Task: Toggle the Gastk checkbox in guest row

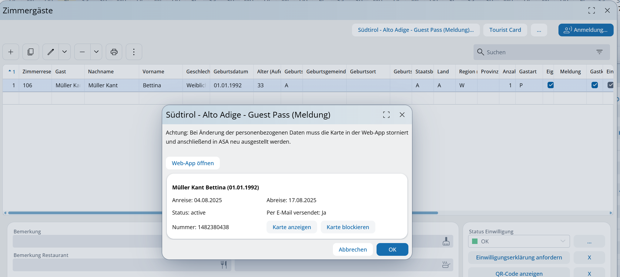Action: tap(594, 85)
